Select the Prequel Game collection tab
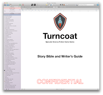 (x=12, y=8)
